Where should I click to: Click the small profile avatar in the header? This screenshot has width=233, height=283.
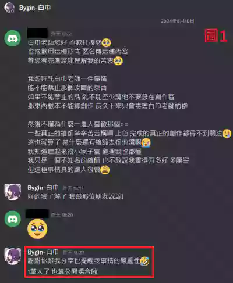point(9,8)
